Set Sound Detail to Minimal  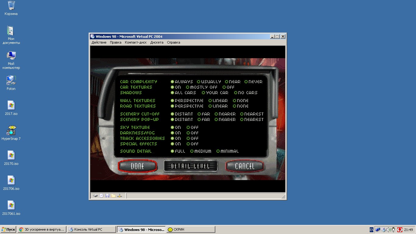227,151
